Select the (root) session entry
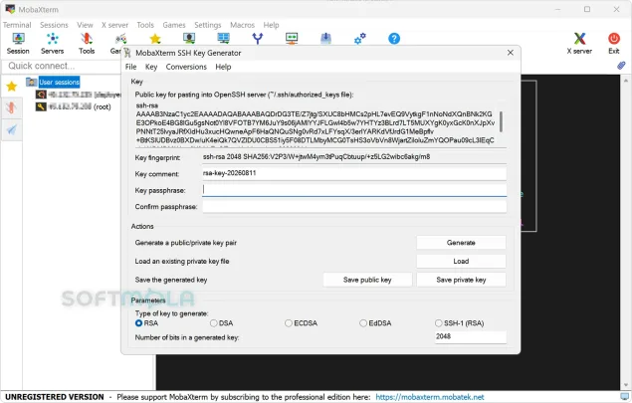The image size is (632, 403). pyautogui.click(x=80, y=106)
